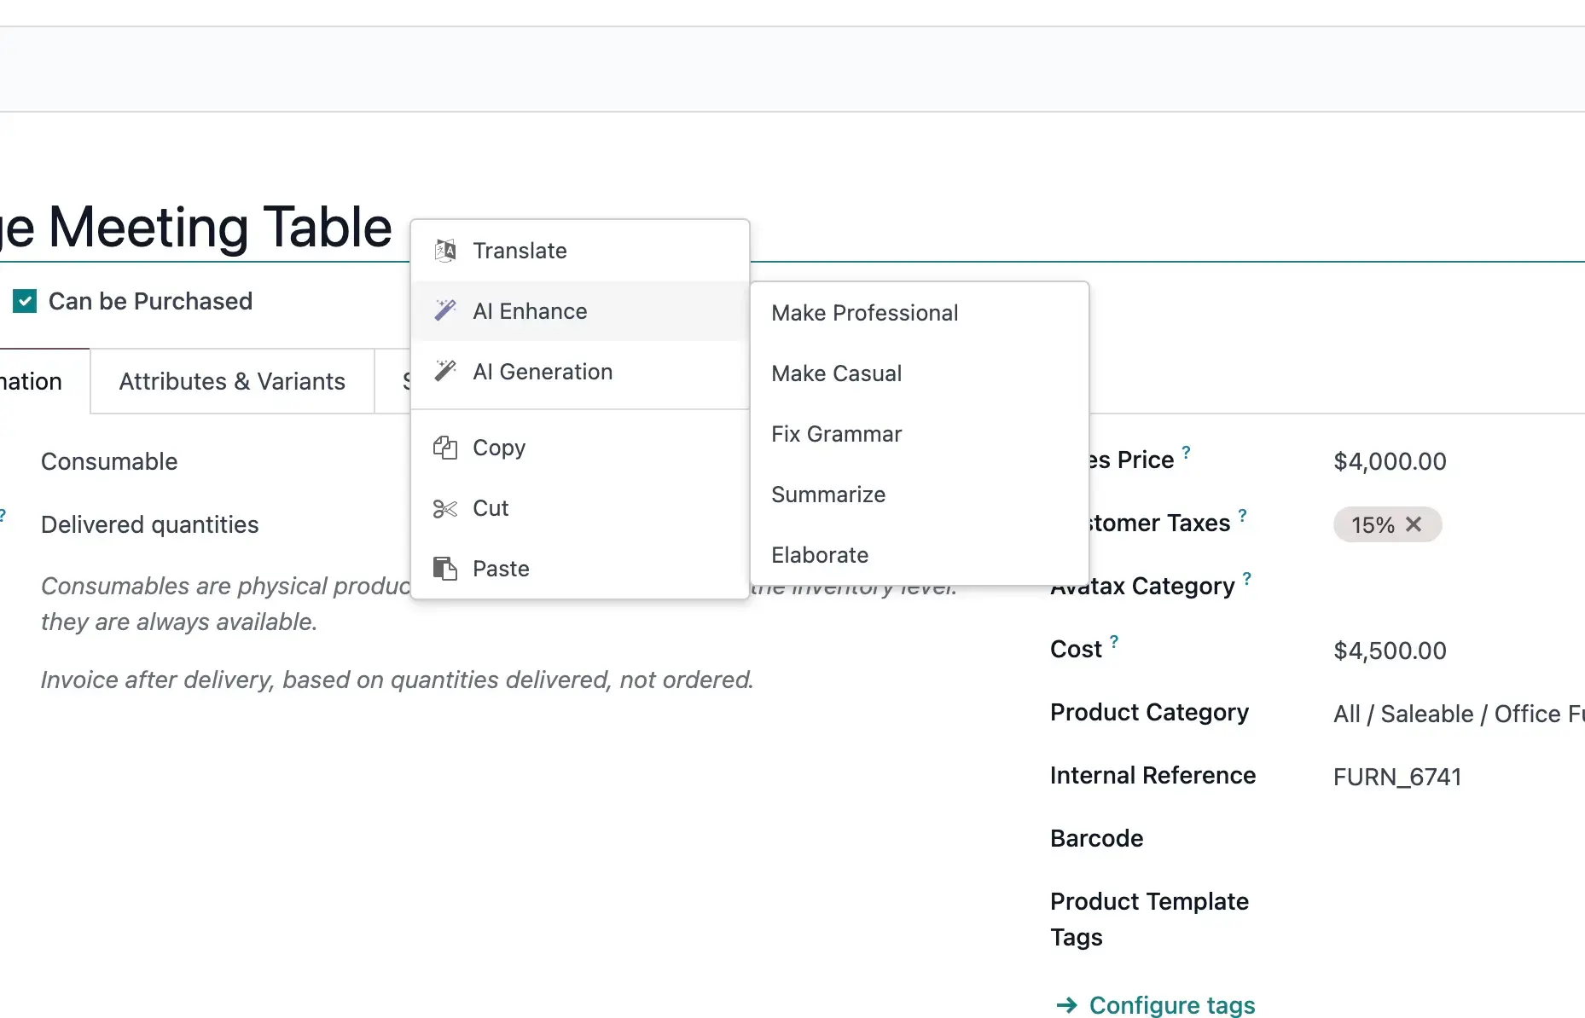The width and height of the screenshot is (1585, 1018).
Task: Click the AI Generation wand icon
Action: click(445, 372)
